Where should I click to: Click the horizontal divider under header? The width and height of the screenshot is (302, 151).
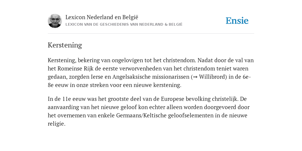tap(151, 34)
